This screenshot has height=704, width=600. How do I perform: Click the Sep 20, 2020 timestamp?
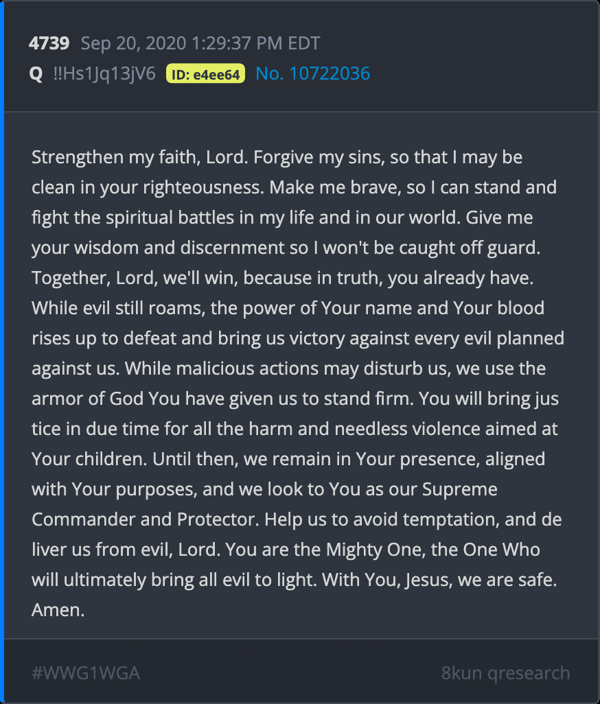coord(200,44)
